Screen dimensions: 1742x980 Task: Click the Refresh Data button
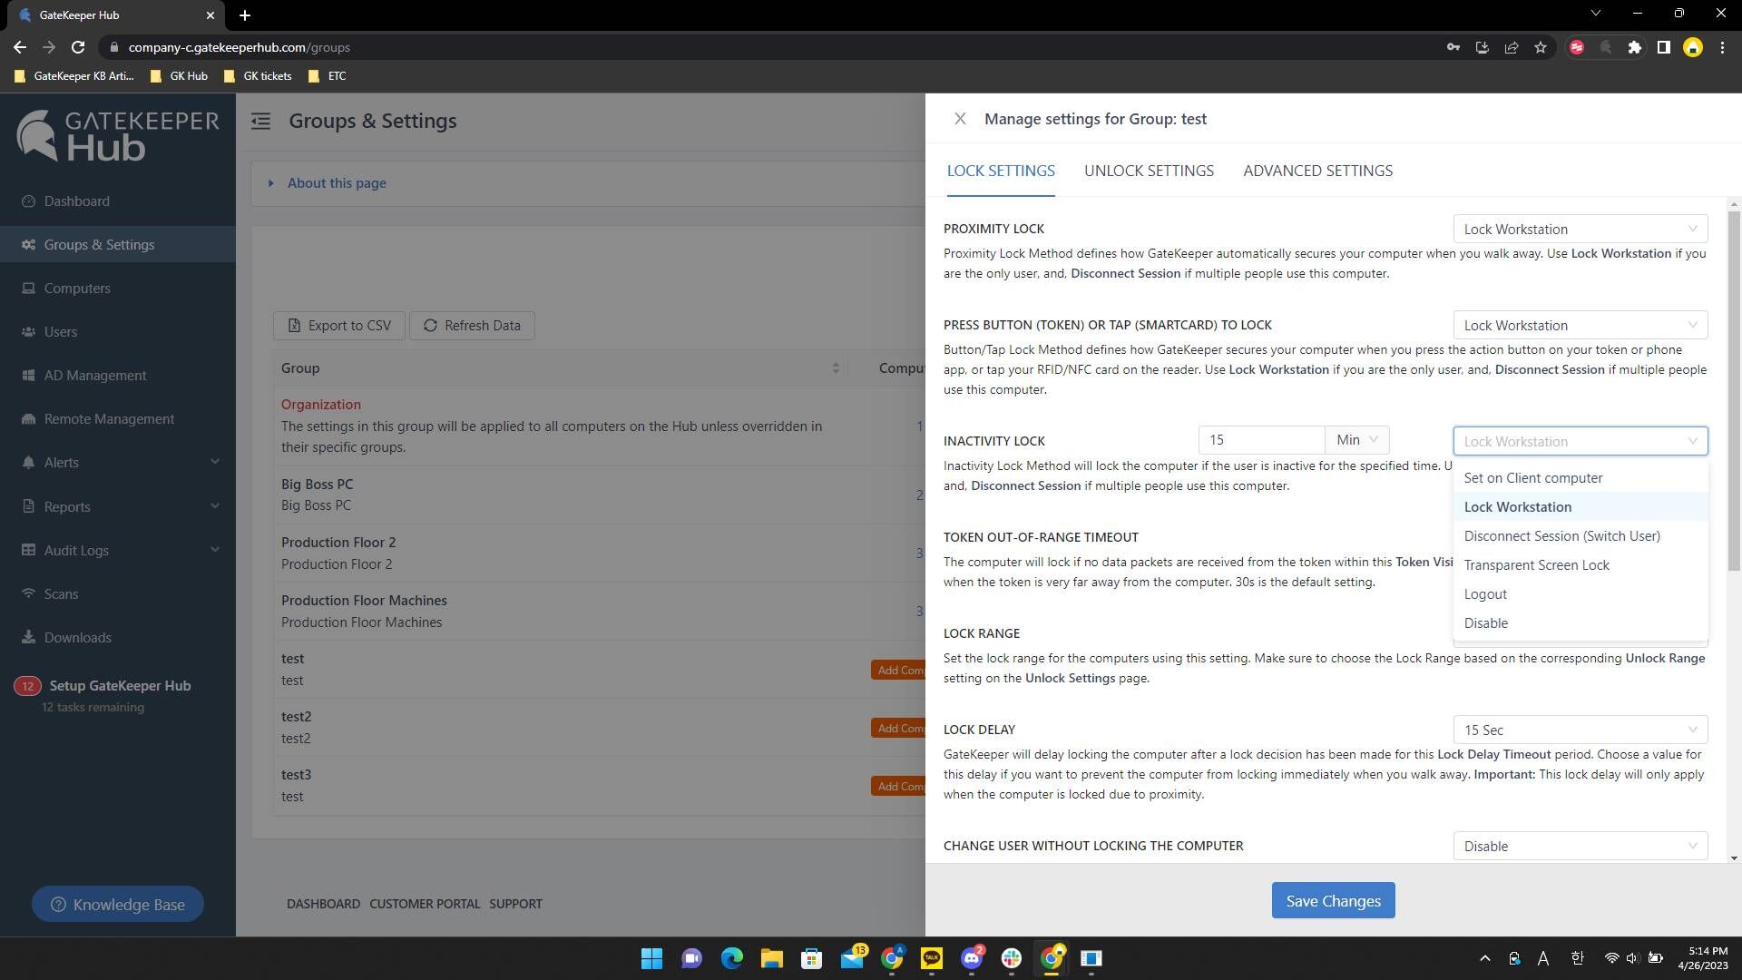tap(472, 326)
